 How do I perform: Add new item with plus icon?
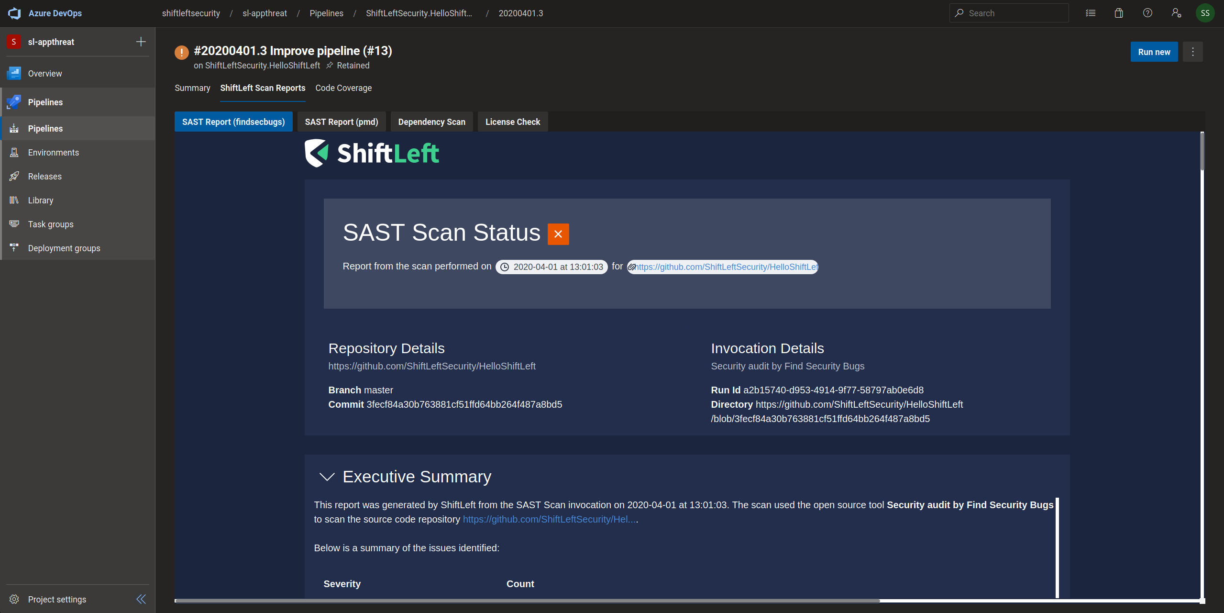(x=141, y=42)
